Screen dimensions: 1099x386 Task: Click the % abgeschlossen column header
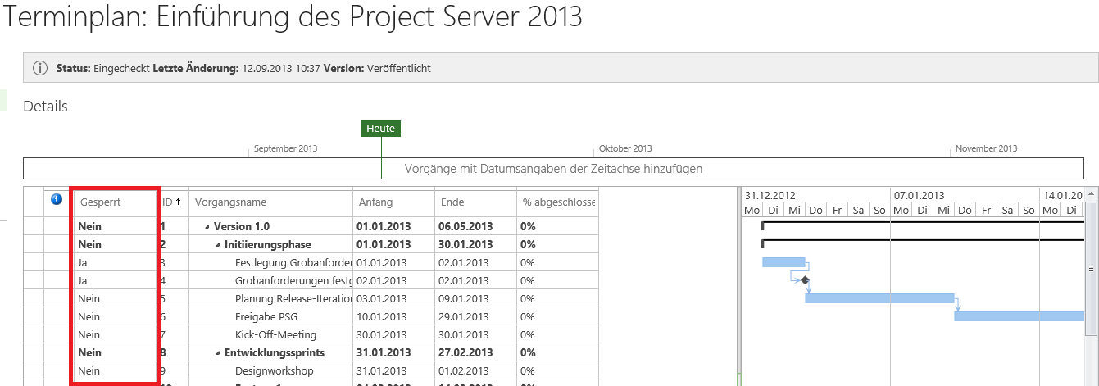pos(558,202)
